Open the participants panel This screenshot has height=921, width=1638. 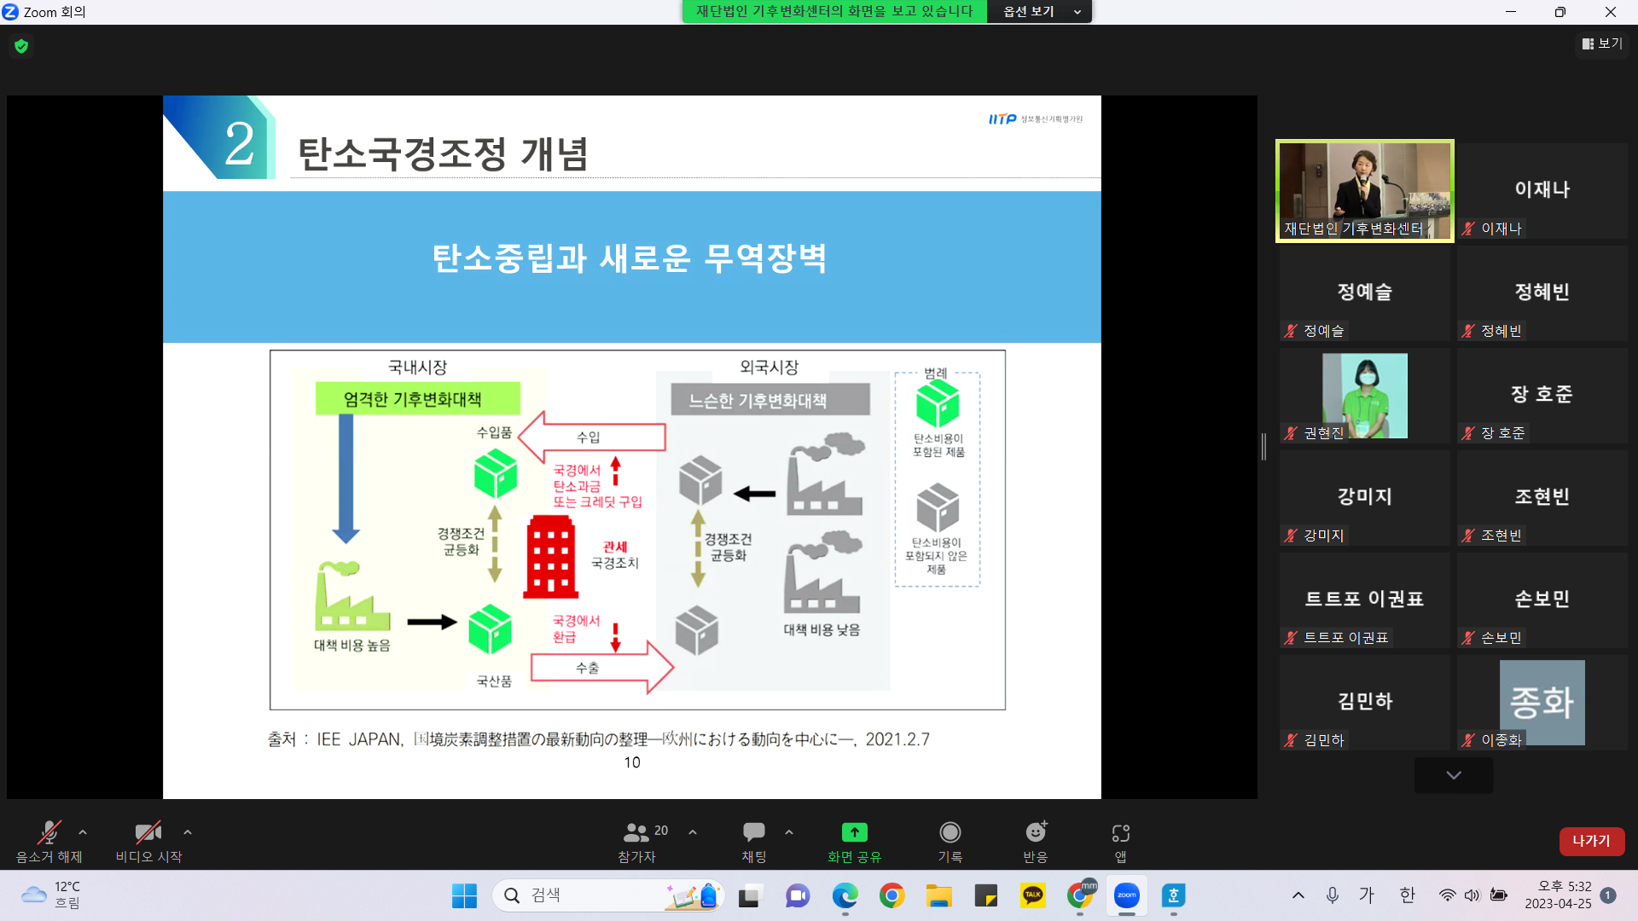pyautogui.click(x=638, y=841)
